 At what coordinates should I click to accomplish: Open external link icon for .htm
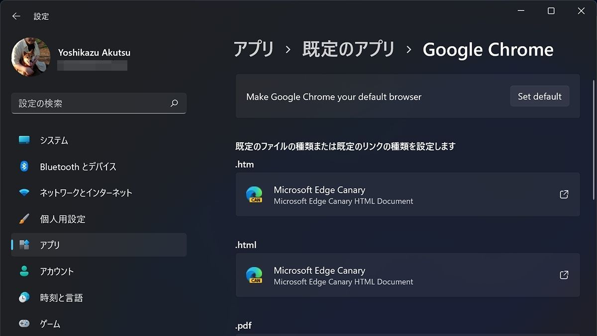click(x=564, y=194)
